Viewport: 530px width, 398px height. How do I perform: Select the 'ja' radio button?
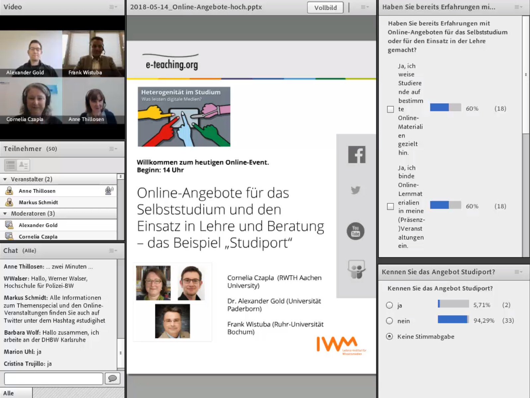pos(390,305)
